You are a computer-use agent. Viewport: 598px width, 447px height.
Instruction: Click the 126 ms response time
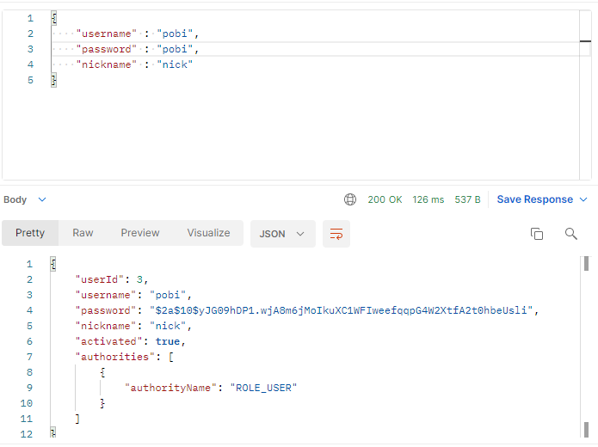(x=428, y=199)
